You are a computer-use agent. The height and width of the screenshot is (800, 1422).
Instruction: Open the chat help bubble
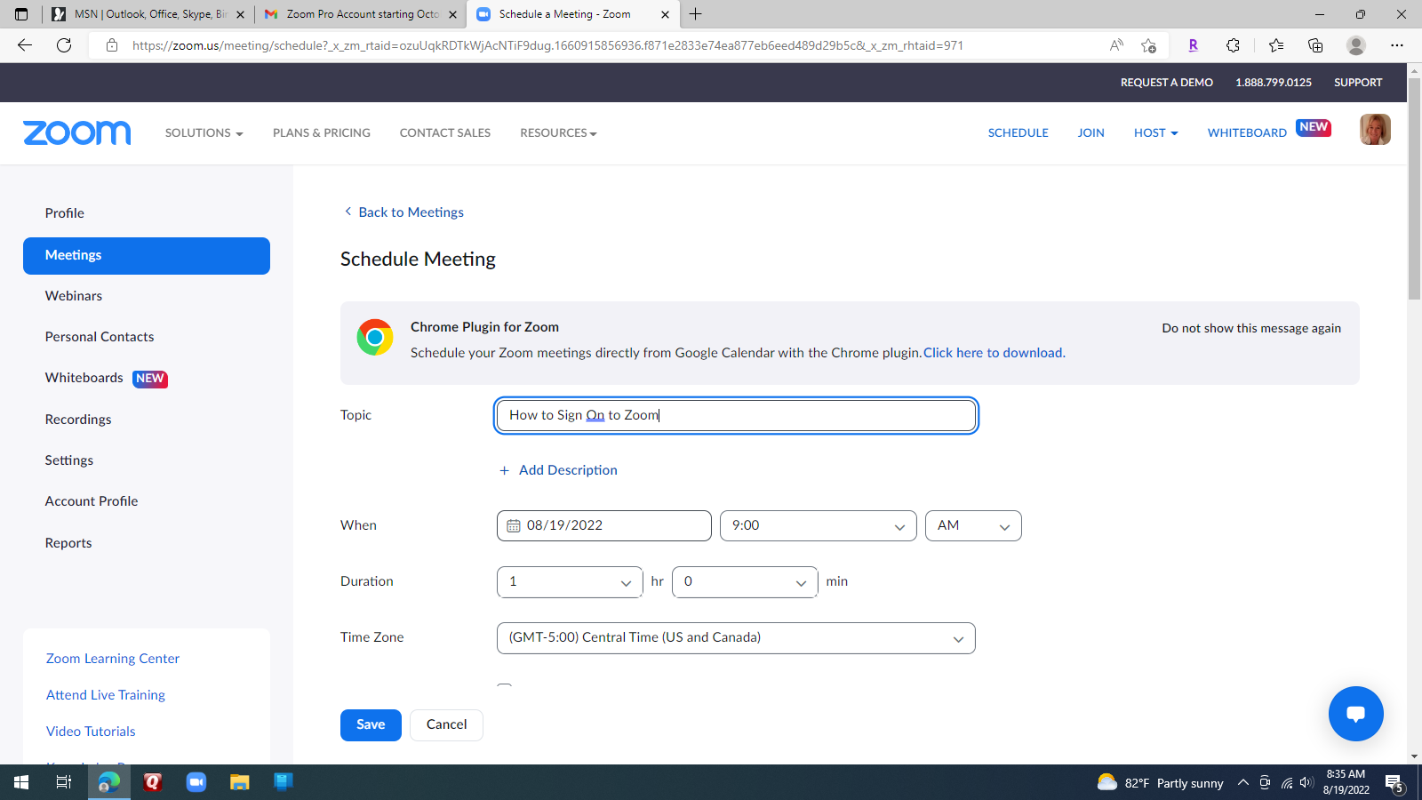click(1355, 714)
